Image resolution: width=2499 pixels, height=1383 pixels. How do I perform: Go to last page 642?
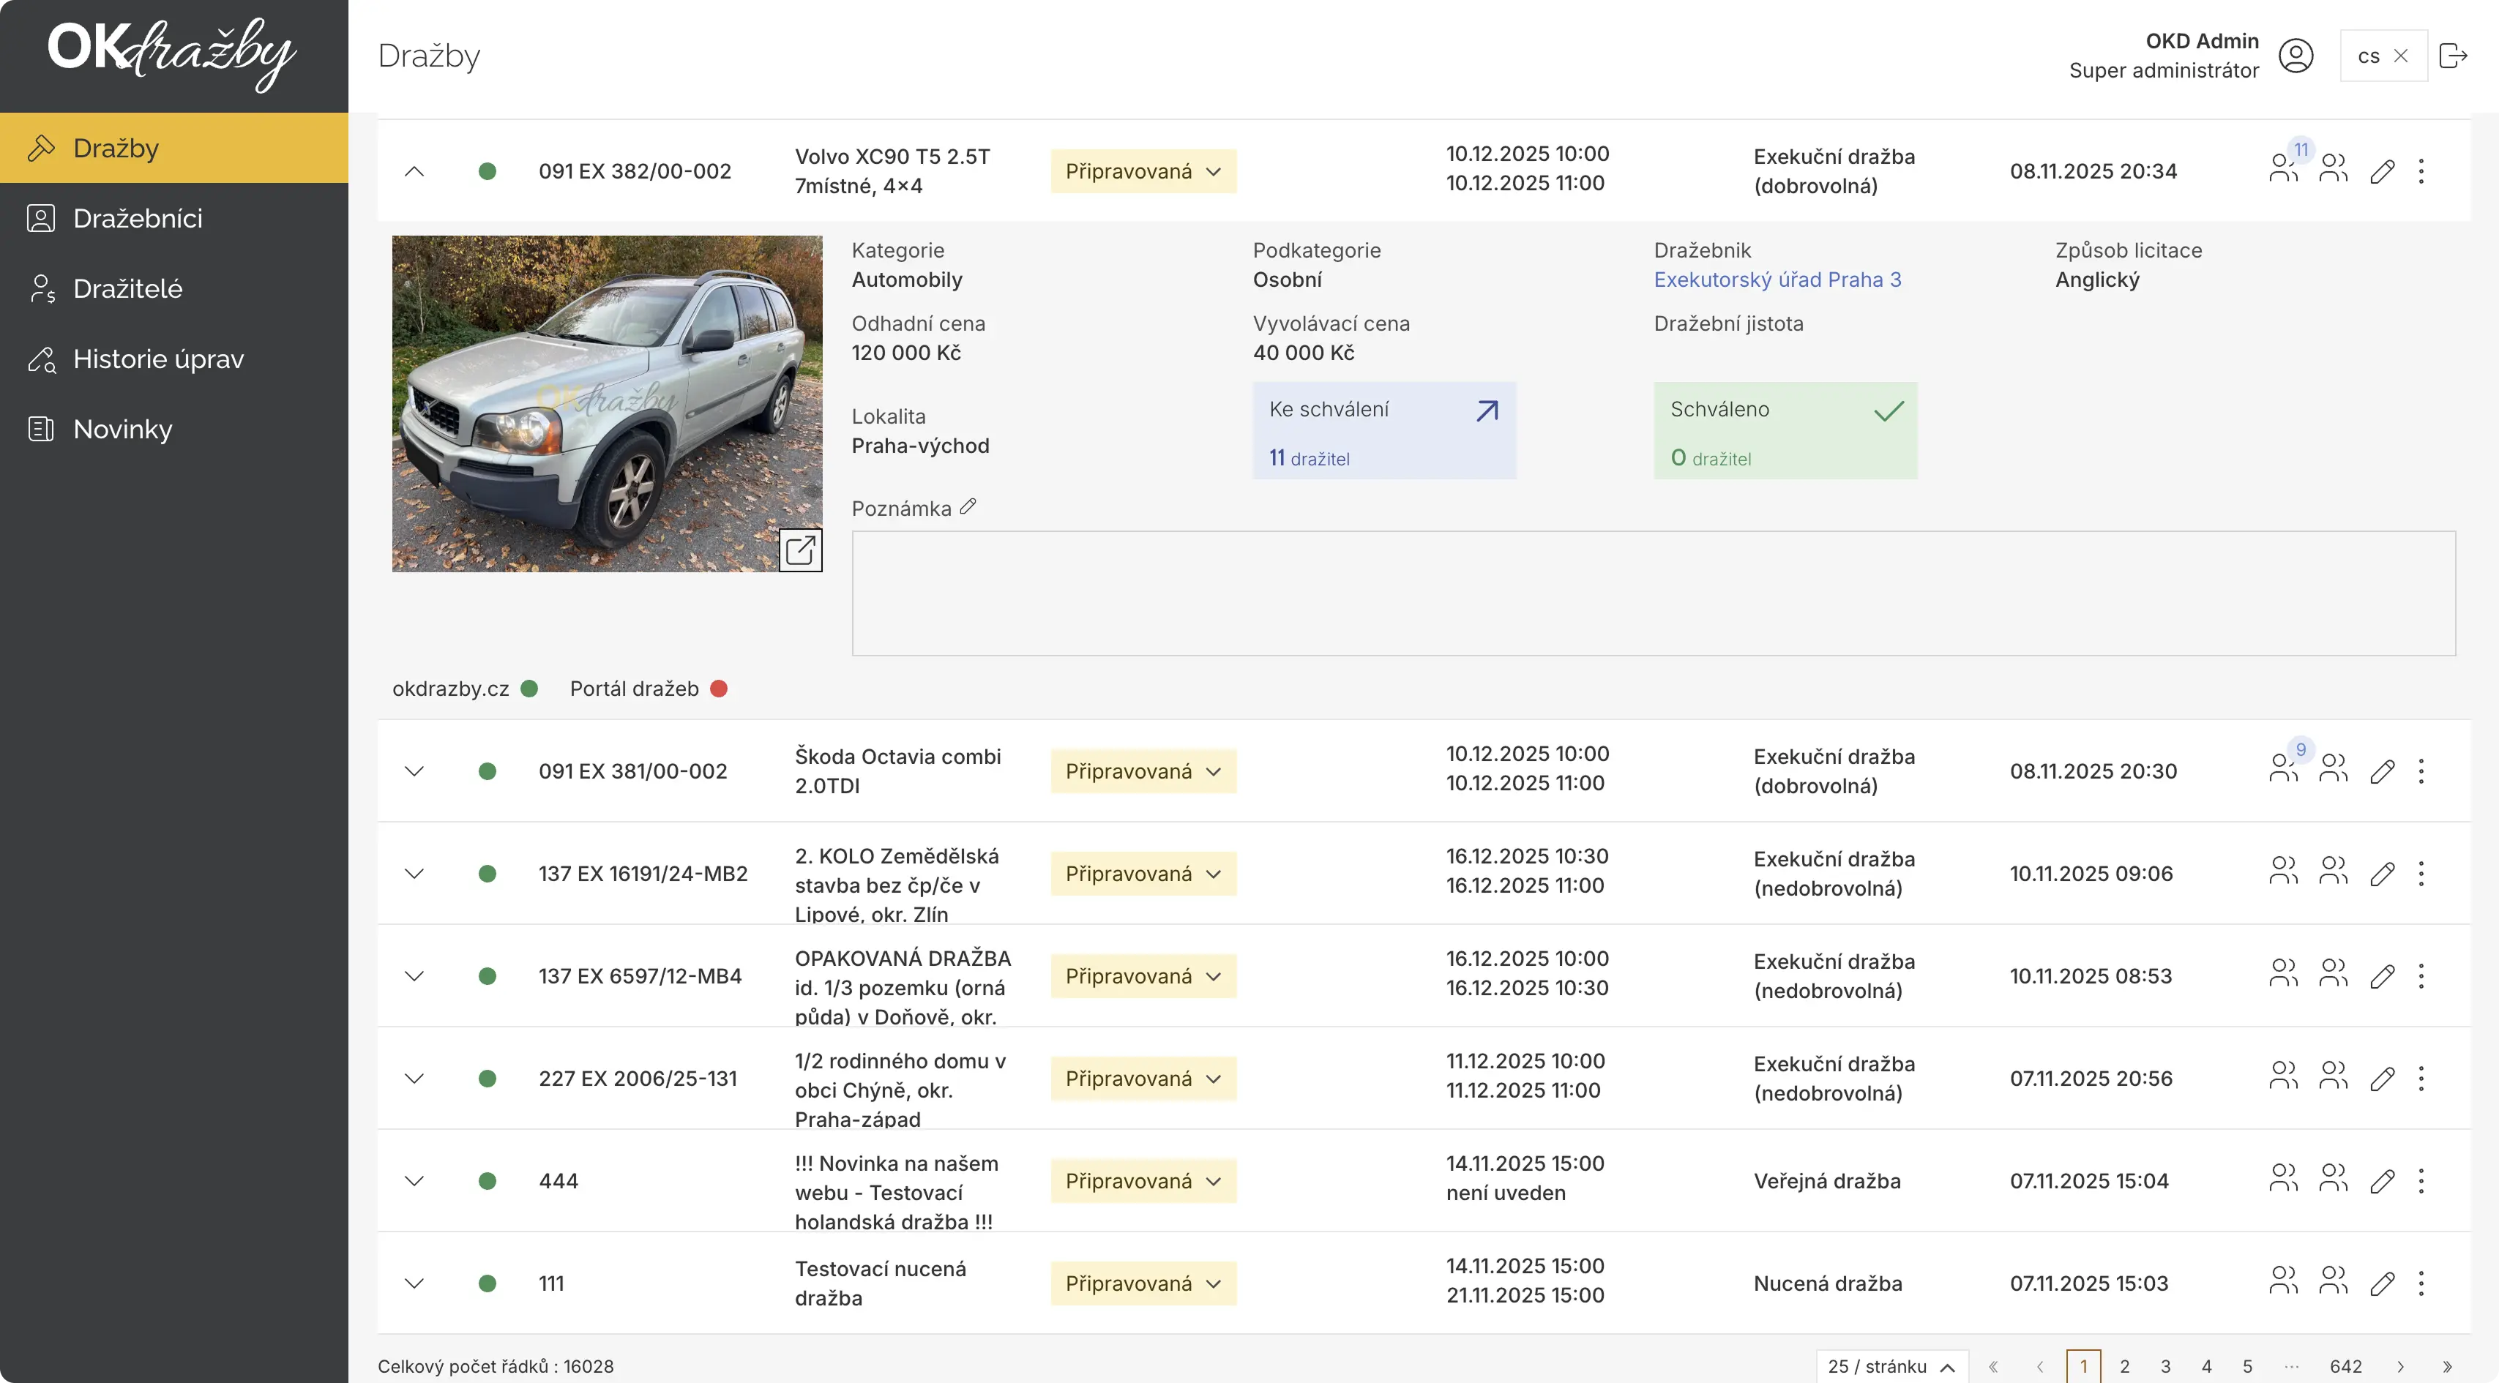tap(2346, 1366)
